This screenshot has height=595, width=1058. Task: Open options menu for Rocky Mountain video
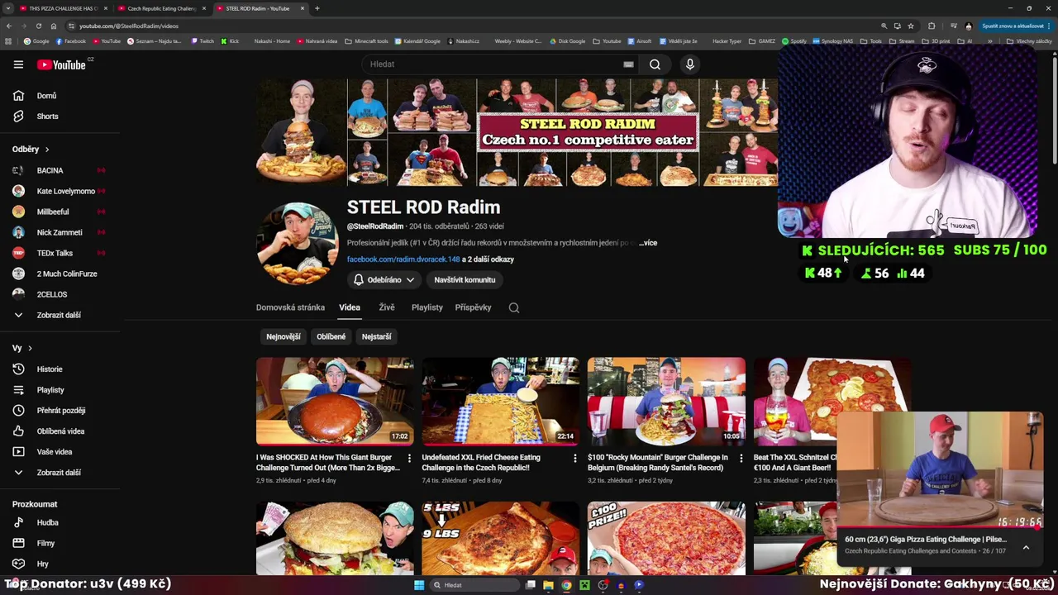pyautogui.click(x=741, y=458)
